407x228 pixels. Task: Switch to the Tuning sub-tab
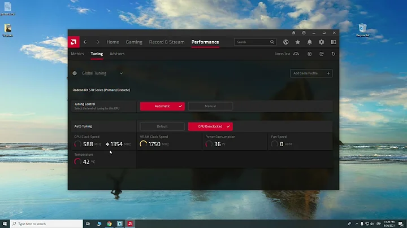(x=97, y=54)
